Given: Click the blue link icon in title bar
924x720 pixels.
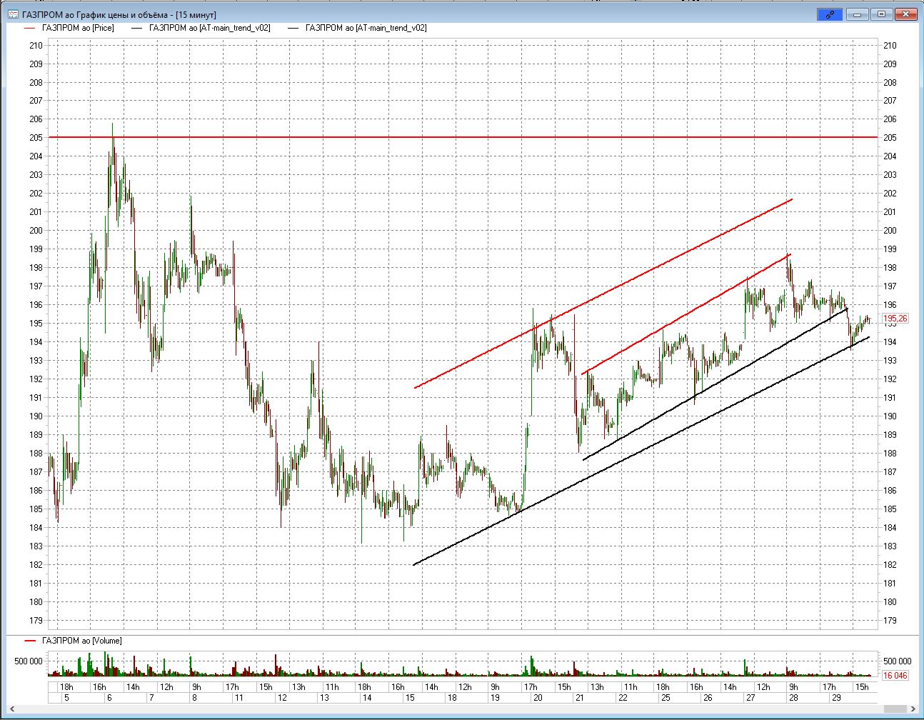Looking at the screenshot, I should 830,14.
